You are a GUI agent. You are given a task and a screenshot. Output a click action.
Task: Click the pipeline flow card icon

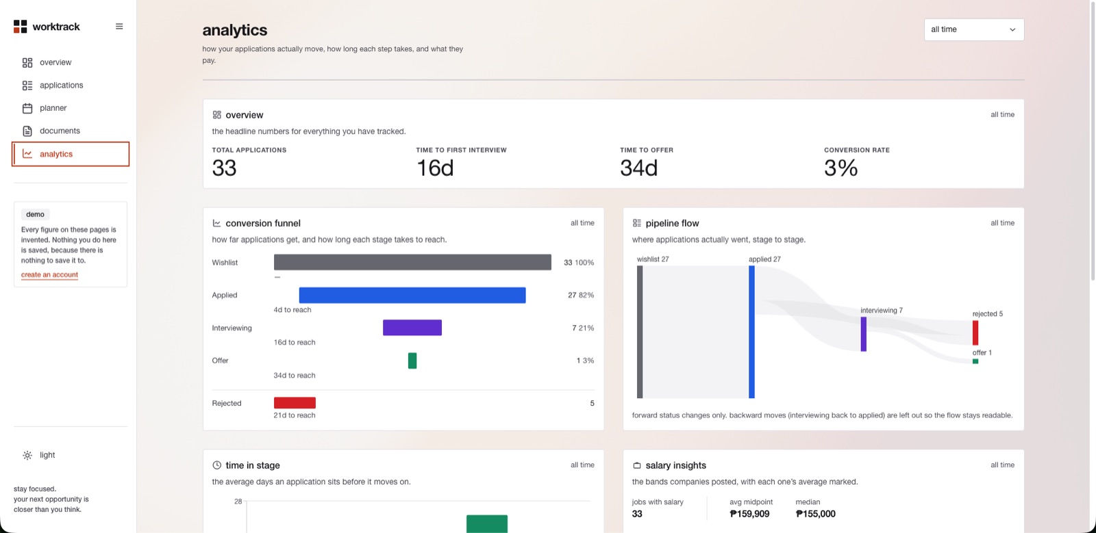click(x=637, y=223)
